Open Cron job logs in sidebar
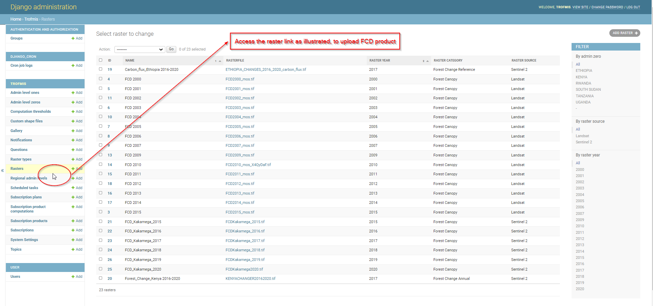 click(x=21, y=65)
